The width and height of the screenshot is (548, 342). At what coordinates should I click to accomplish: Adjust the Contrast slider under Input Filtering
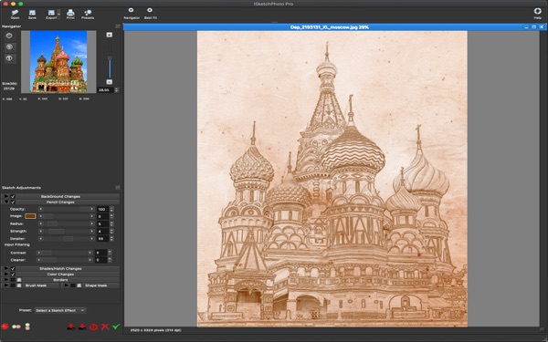coord(65,253)
